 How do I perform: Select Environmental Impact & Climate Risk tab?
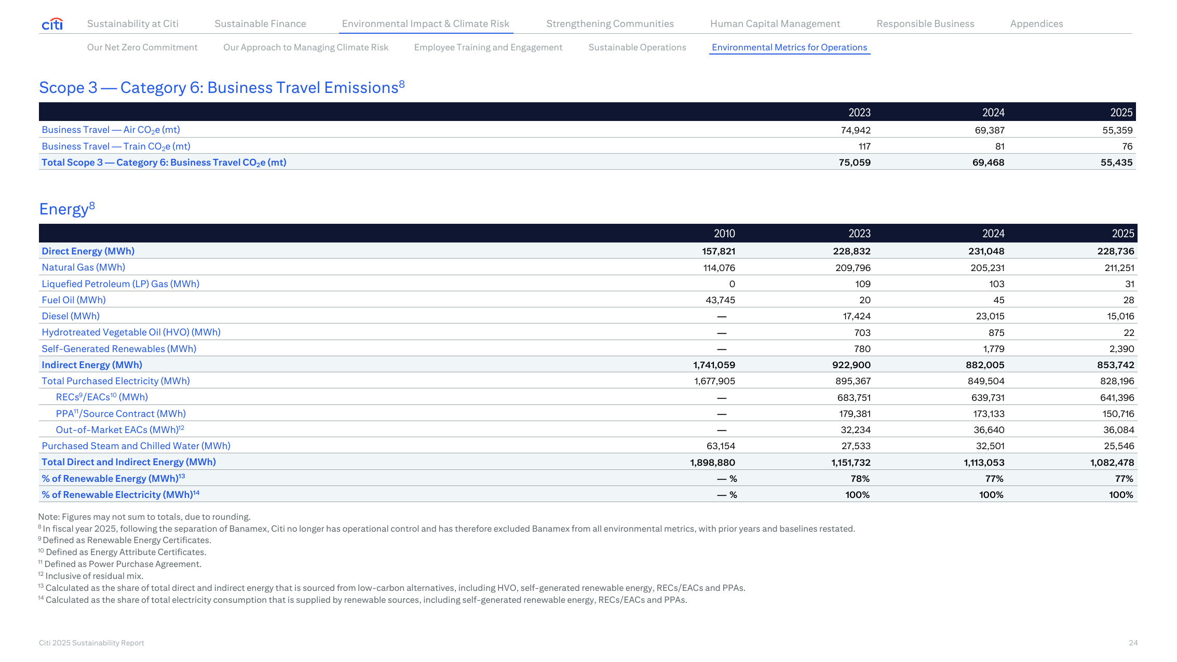426,24
